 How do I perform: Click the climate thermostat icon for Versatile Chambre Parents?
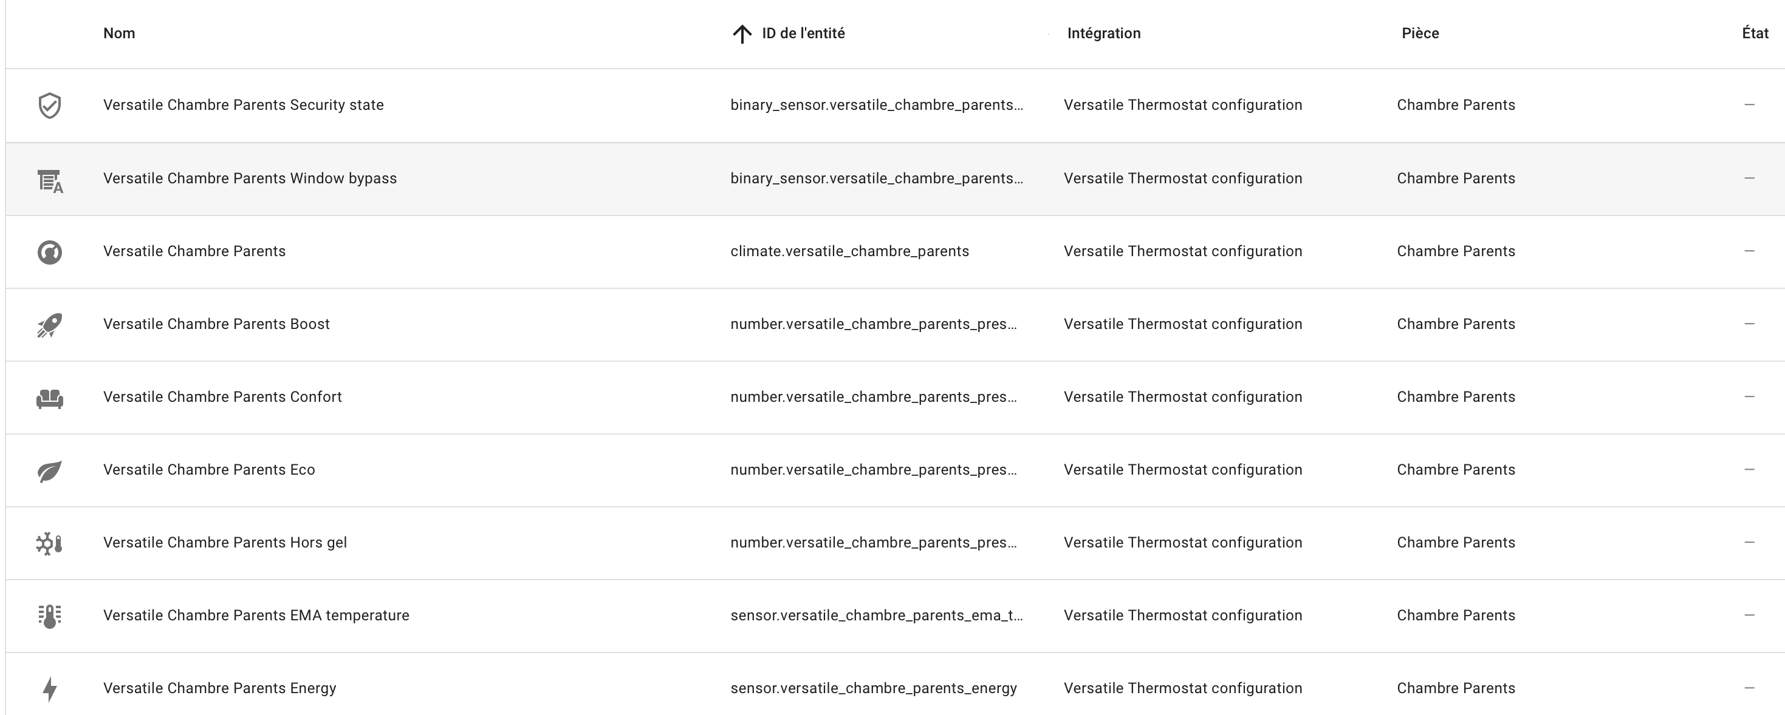(x=49, y=252)
